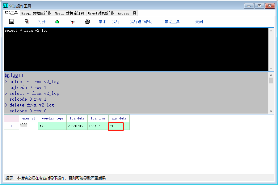Select the Access工具 tab
The height and width of the screenshot is (185, 278).
tap(127, 13)
